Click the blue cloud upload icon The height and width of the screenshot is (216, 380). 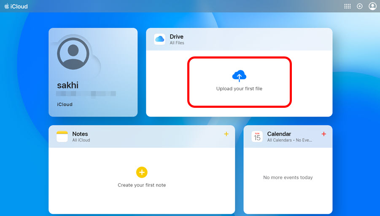239,76
